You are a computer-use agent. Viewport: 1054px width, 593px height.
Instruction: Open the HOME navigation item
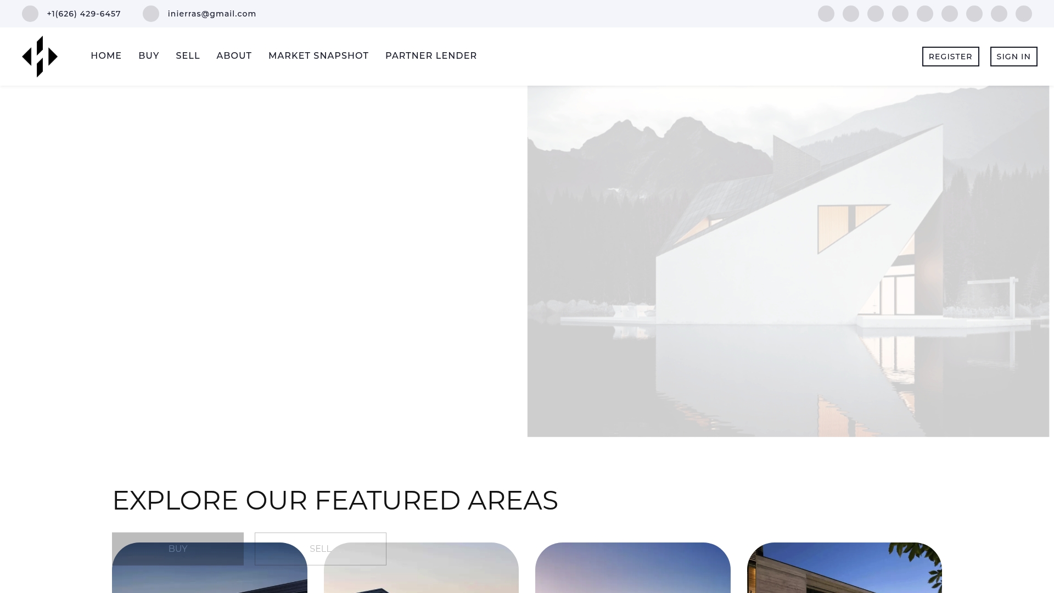pos(106,56)
